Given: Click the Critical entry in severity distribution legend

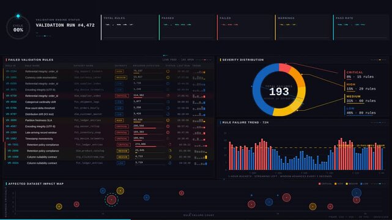Looking at the screenshot, I should tap(360, 75).
